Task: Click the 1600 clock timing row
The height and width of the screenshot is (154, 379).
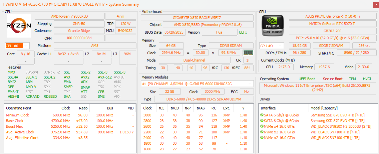Action: [x=197, y=149]
